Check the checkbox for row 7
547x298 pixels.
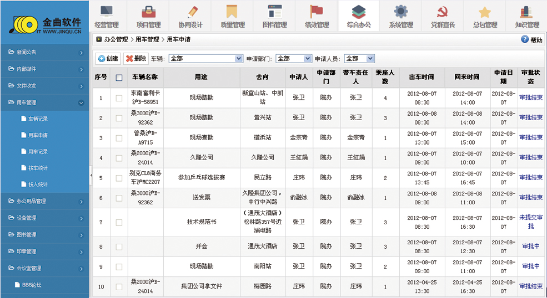119,222
